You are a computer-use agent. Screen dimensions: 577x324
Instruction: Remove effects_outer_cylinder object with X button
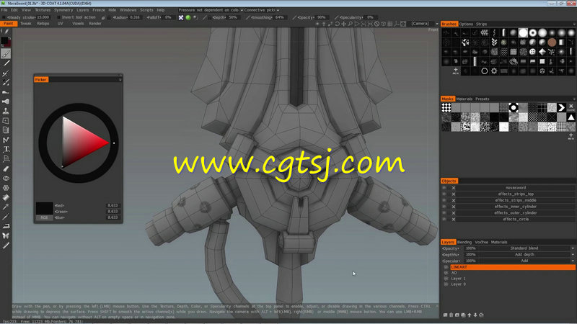click(x=454, y=213)
